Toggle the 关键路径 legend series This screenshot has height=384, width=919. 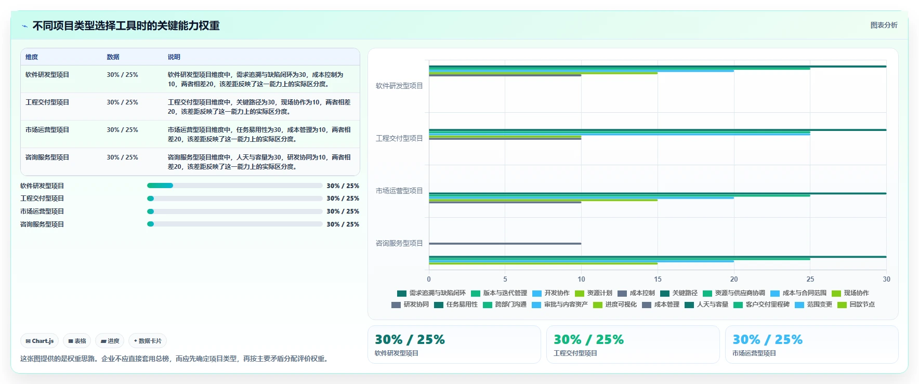coord(679,293)
